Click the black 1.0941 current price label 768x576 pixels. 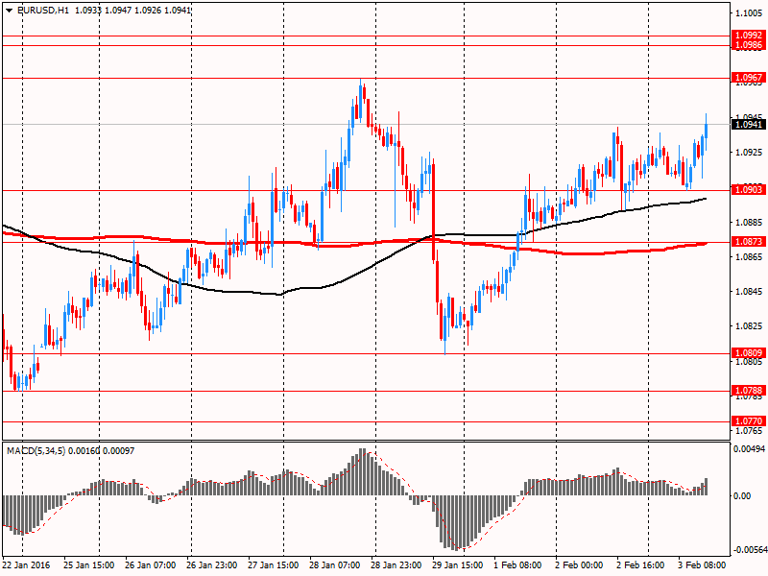point(748,124)
